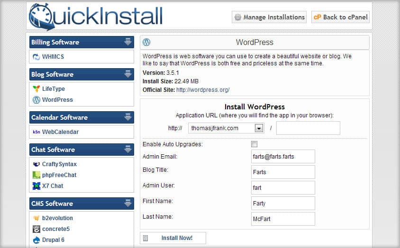The image size is (400, 248).
Task: Click the WordPress logo icon in sidebar
Action: tap(36, 100)
